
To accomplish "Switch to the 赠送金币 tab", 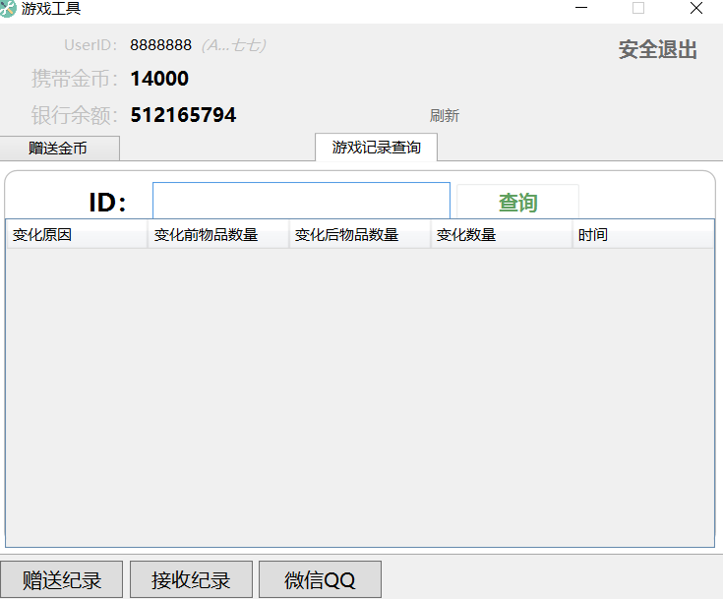I will (59, 148).
